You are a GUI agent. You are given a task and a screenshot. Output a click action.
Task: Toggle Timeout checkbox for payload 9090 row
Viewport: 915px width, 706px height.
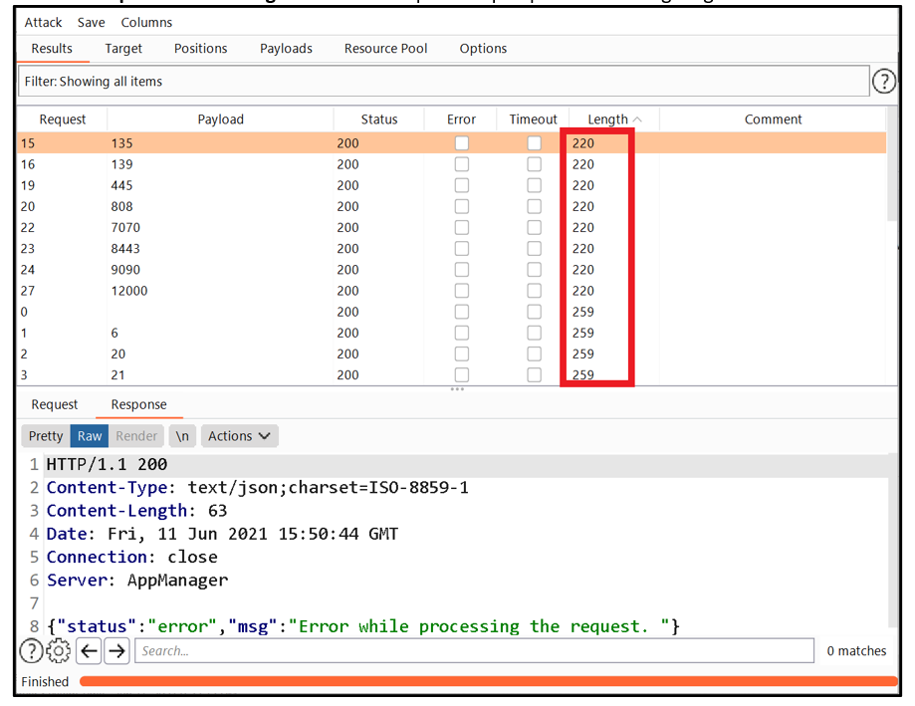point(534,270)
